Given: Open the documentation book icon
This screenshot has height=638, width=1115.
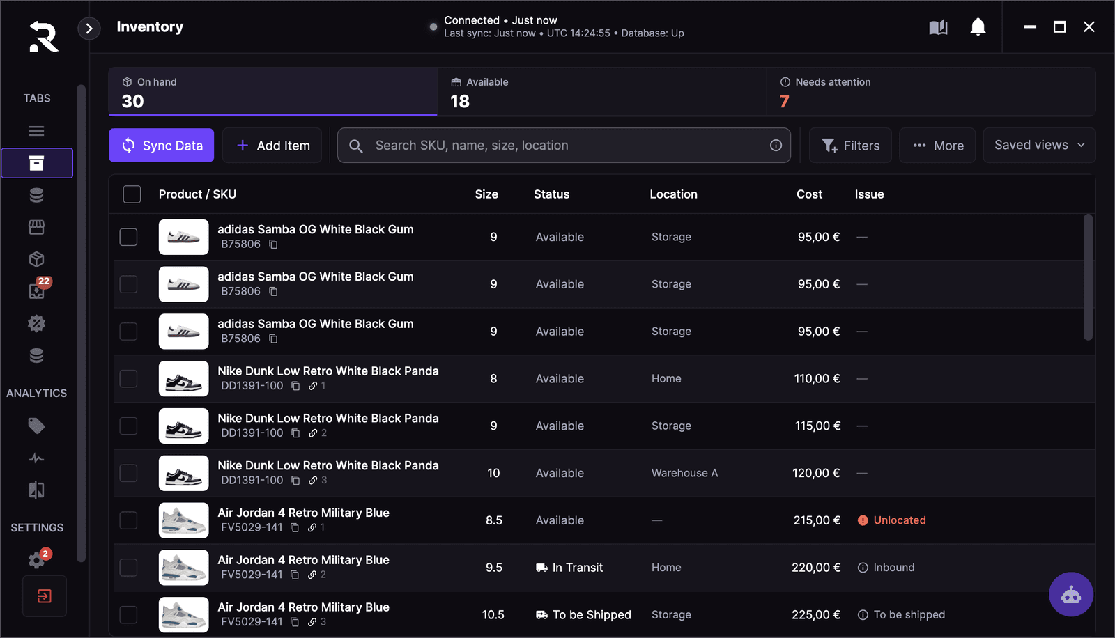Looking at the screenshot, I should tap(938, 27).
